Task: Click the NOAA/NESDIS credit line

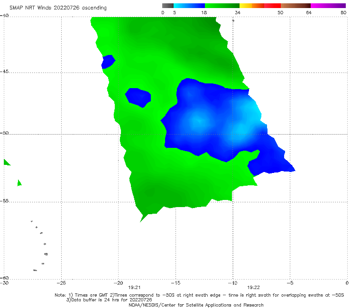Action: click(x=196, y=305)
